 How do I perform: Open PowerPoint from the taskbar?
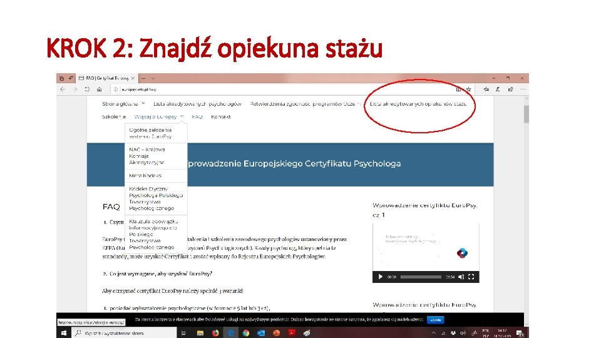[276, 333]
